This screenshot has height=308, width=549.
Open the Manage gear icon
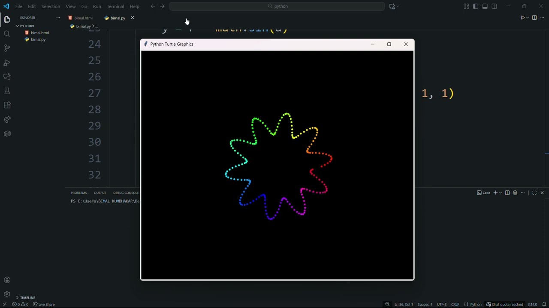pos(7,294)
